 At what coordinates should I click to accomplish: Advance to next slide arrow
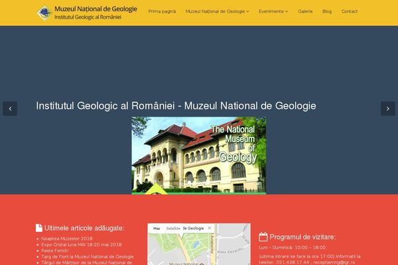click(387, 109)
